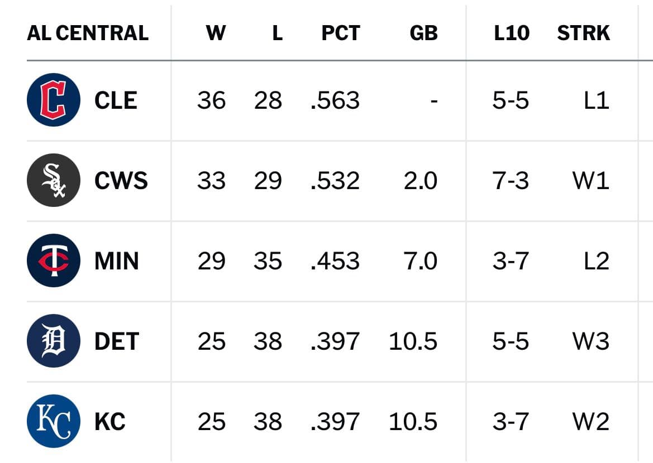Image resolution: width=653 pixels, height=463 pixels.
Task: Select the Detroit Tigers logo
Action: (53, 341)
